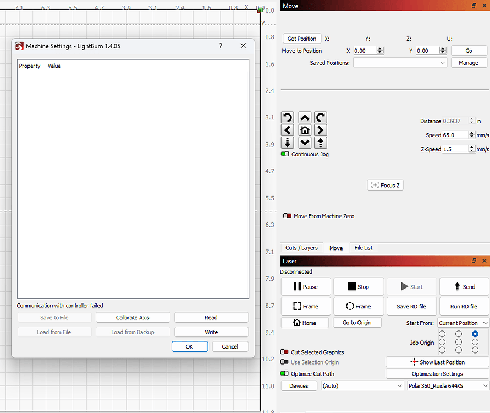
Task: Show the last position of the laser
Action: click(x=437, y=362)
